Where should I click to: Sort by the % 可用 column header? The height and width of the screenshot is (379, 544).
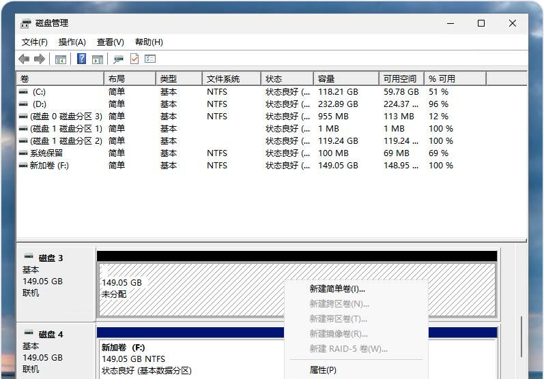click(455, 78)
